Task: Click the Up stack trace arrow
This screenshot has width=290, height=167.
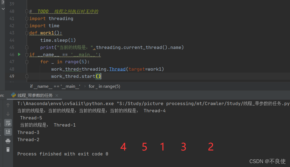Action: pyautogui.click(x=8, y=105)
